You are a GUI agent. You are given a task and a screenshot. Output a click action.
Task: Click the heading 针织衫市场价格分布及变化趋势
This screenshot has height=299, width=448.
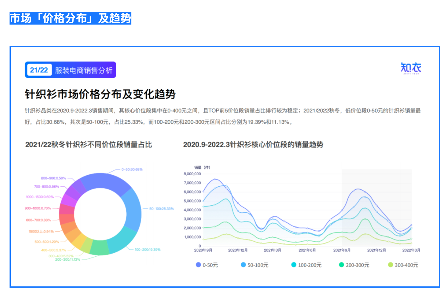point(100,94)
